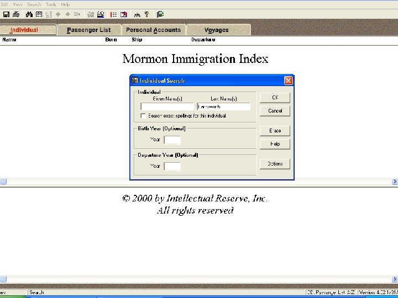398x298 pixels.
Task: Click the upper pane's right scroll arrow
Action: 395,182
